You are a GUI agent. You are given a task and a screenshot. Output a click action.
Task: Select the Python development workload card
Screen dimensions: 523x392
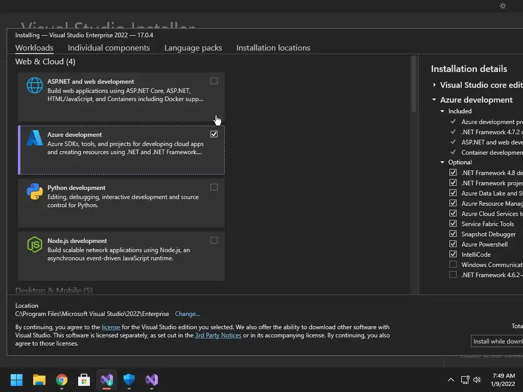121,203
